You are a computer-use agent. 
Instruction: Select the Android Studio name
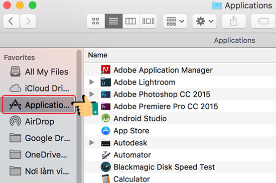click(140, 119)
